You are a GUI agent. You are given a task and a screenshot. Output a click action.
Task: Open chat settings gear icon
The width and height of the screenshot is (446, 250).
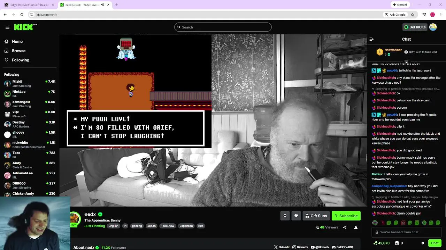tap(423, 243)
